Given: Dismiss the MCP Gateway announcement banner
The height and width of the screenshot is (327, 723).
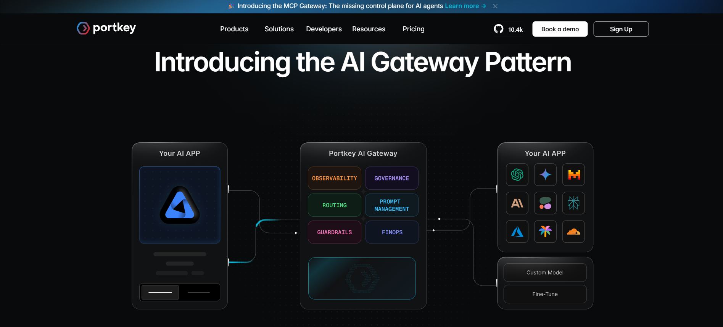Looking at the screenshot, I should coord(495,6).
